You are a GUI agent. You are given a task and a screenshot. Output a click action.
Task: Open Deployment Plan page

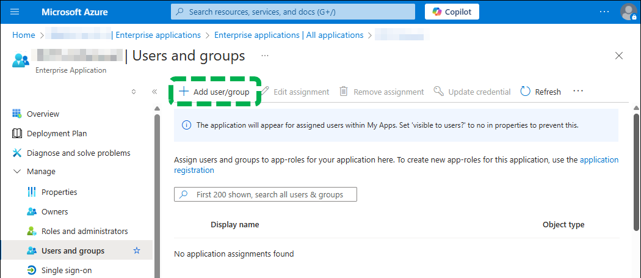[x=56, y=133]
